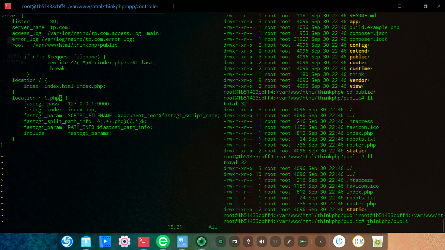Open the Deepin launcher from the dock

[x=67, y=242]
